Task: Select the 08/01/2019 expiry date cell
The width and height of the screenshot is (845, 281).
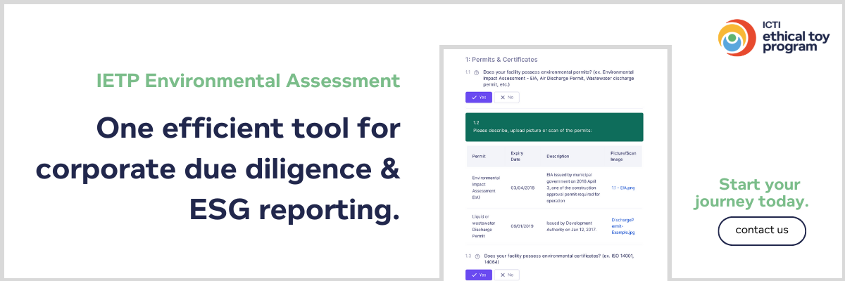Action: (522, 226)
